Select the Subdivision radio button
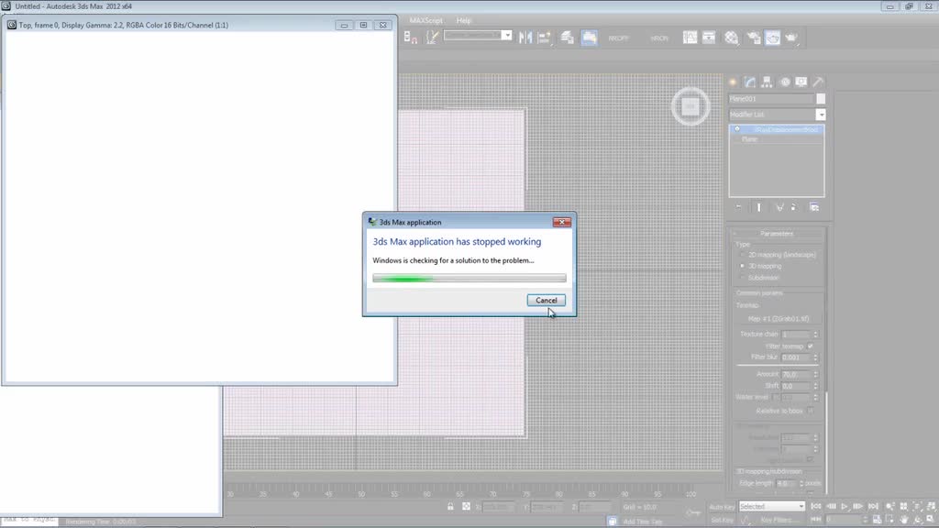Viewport: 939px width, 528px height. click(x=743, y=278)
